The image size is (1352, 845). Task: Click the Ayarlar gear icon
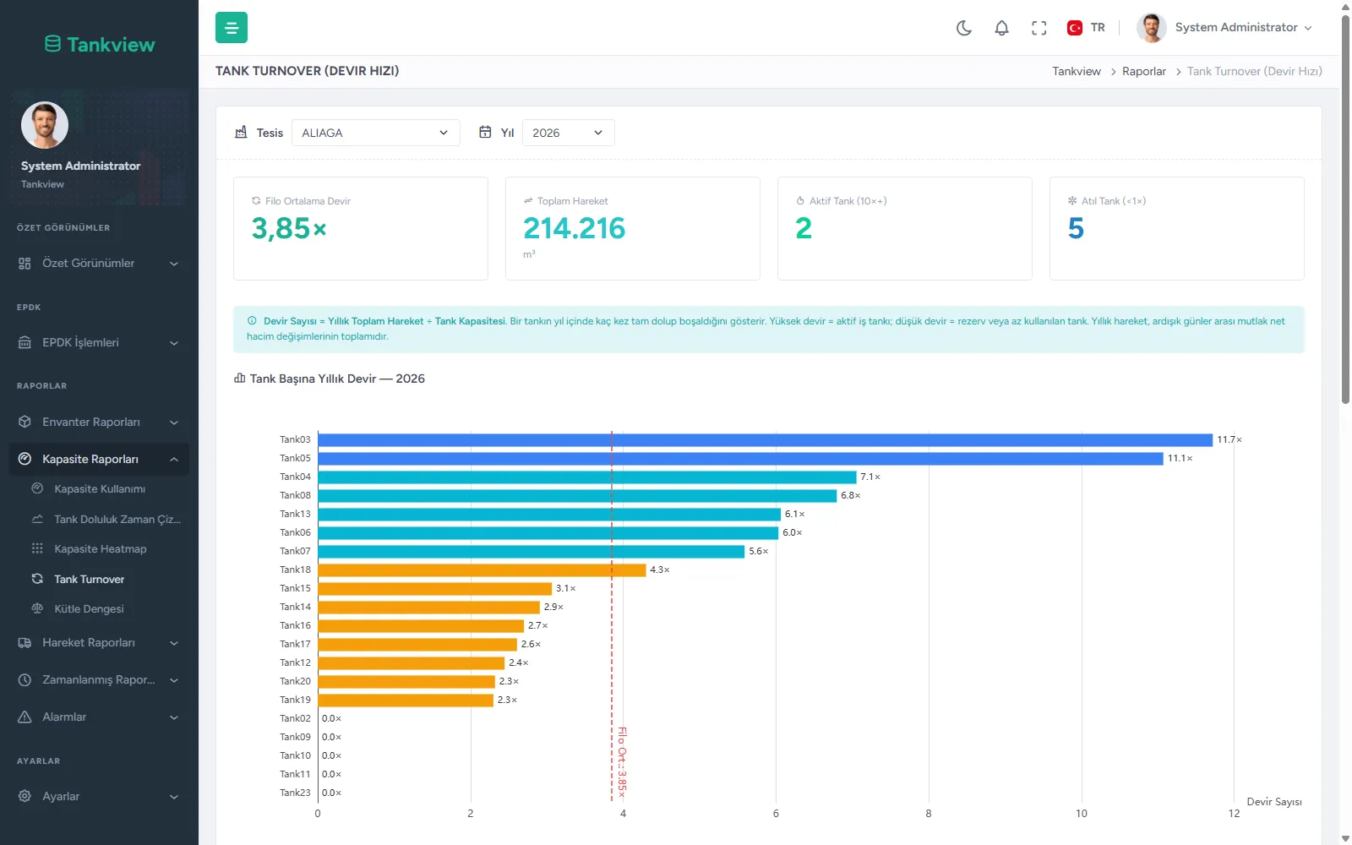[x=25, y=796]
